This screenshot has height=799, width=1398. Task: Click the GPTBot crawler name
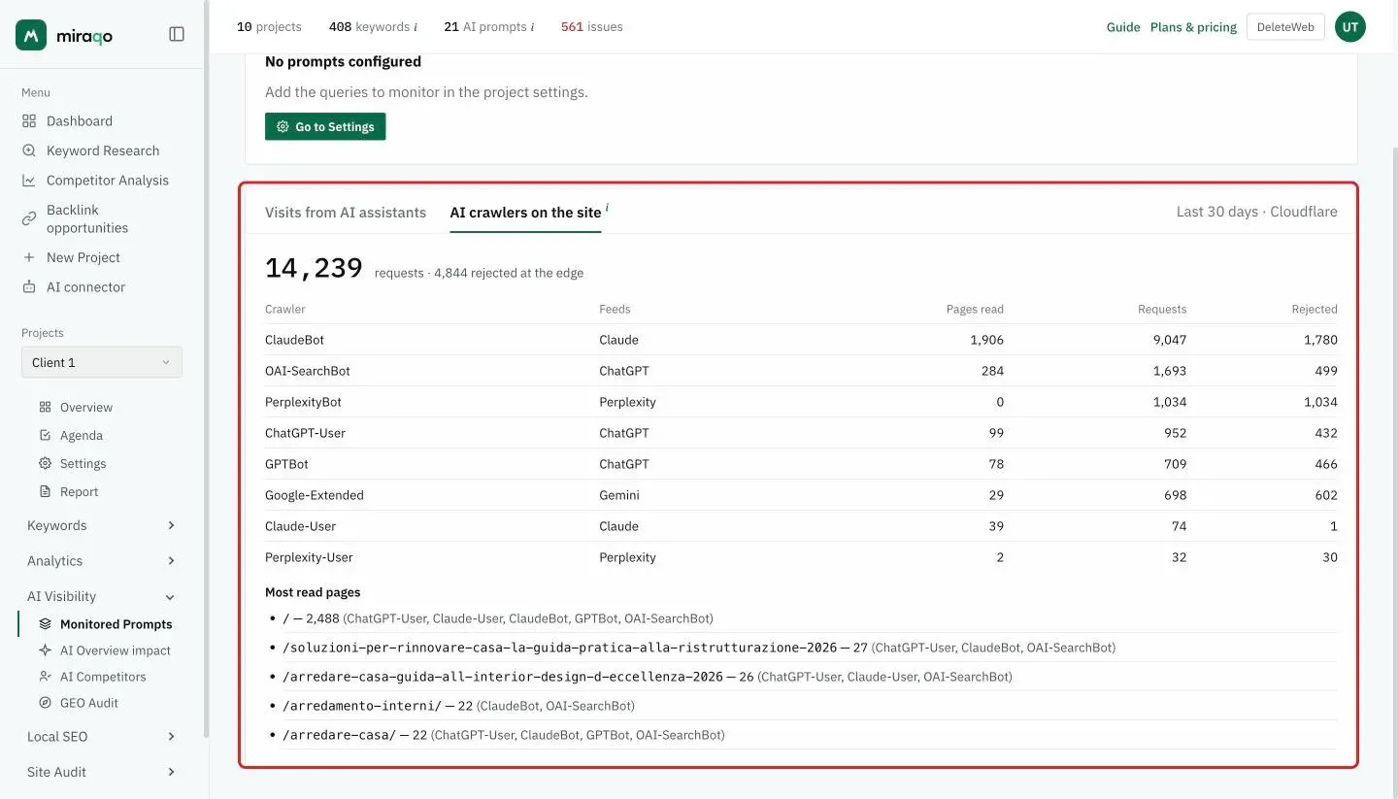click(286, 464)
